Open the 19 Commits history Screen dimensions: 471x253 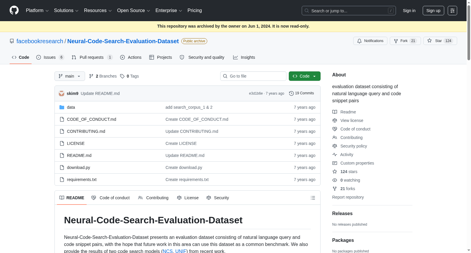tap(301, 93)
